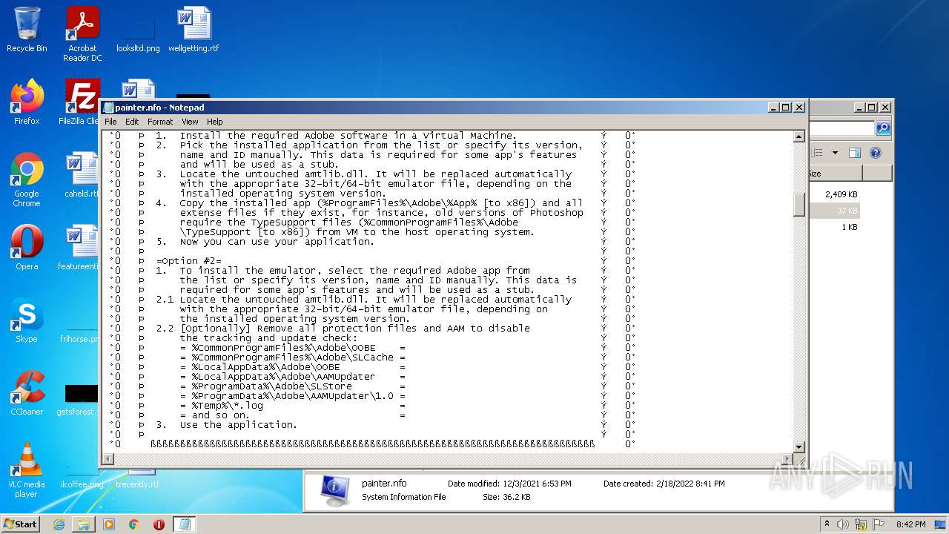The width and height of the screenshot is (949, 534).
Task: Click the taskbar clock showing 8:42 PM
Action: [910, 524]
